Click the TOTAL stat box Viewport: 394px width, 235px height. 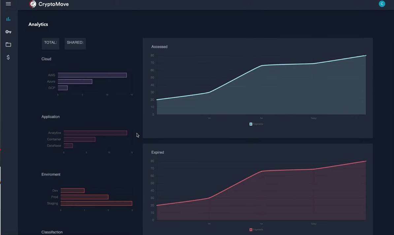pos(50,44)
